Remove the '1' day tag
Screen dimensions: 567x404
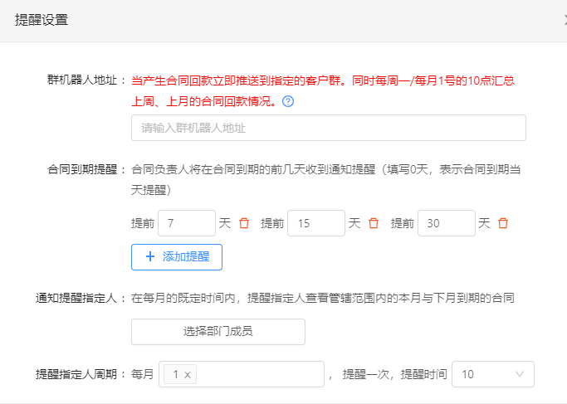coord(188,375)
